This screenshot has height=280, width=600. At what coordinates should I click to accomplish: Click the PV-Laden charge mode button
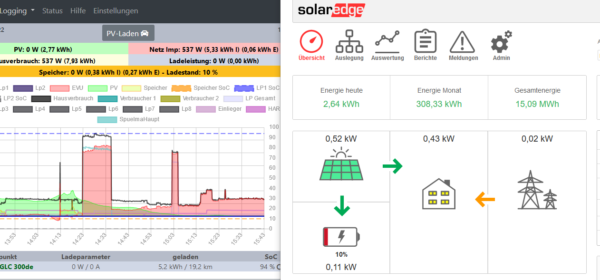pyautogui.click(x=128, y=33)
